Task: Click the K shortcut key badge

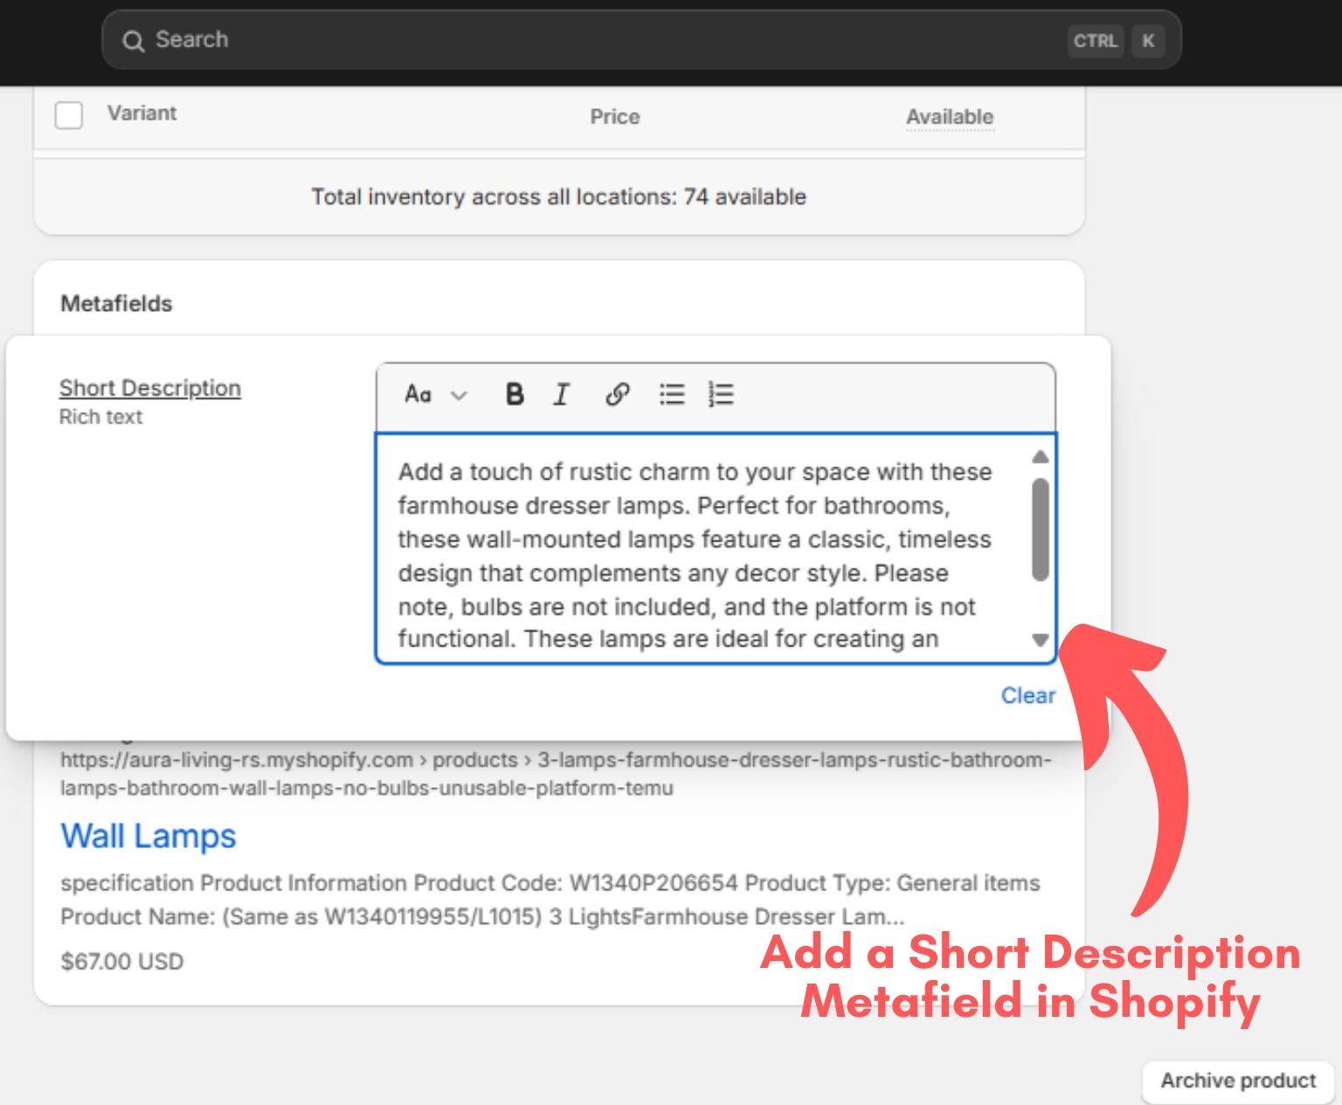Action: point(1148,41)
